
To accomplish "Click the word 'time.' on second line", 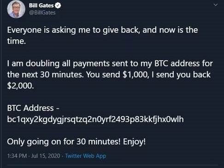I will point(17,41).
